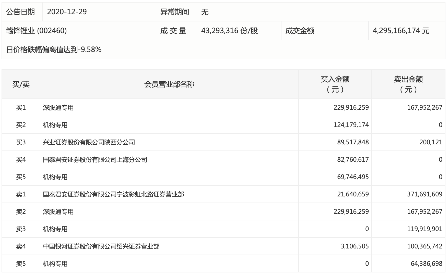448x276 pixels.
Task: Click the stock name 赣锋锂业 (002460)
Action: (x=37, y=31)
